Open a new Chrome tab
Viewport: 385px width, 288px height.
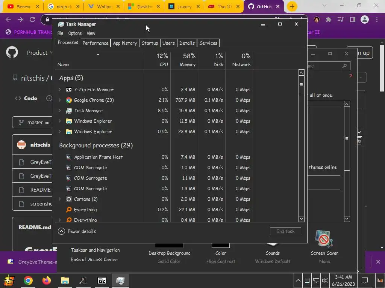(292, 7)
